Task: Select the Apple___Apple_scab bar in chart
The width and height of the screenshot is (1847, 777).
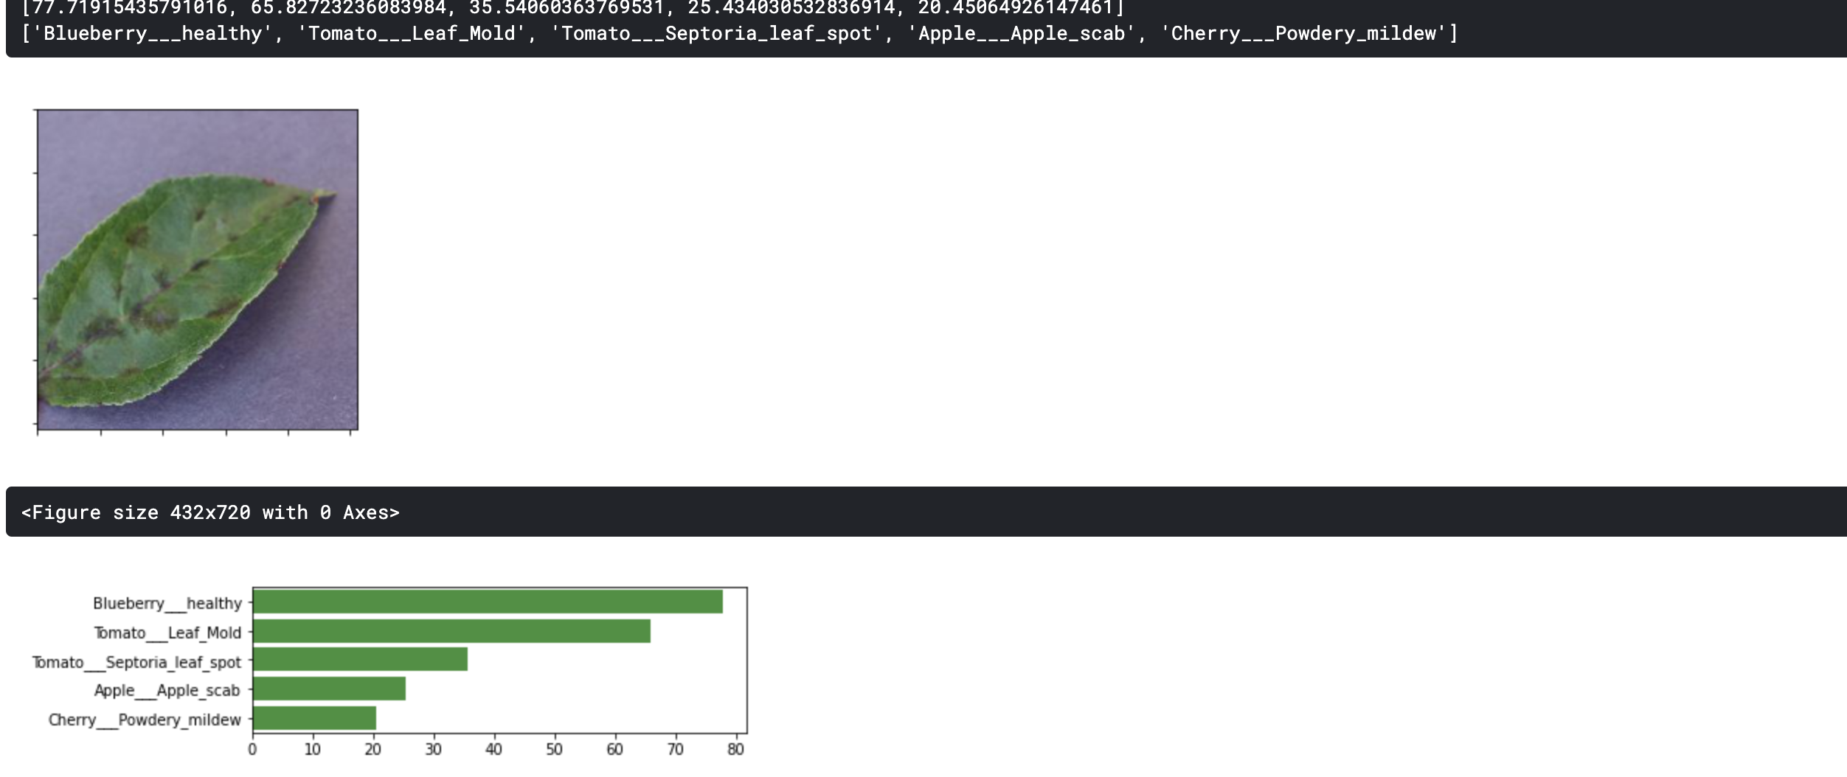Action: 329,689
